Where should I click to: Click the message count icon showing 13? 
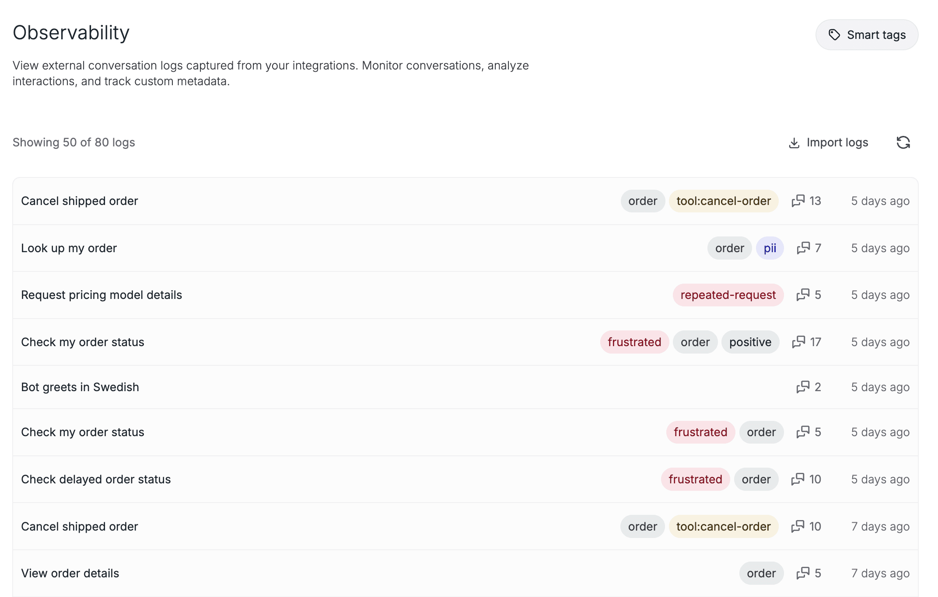tap(798, 201)
